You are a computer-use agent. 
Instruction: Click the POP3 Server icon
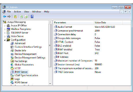pyautogui.click(x=12, y=82)
